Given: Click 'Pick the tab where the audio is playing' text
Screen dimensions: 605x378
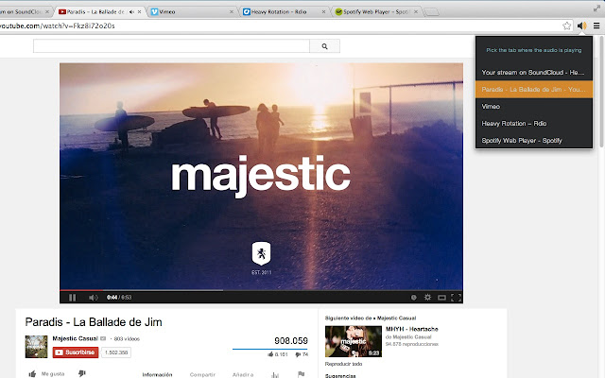Looking at the screenshot, I should [533, 50].
